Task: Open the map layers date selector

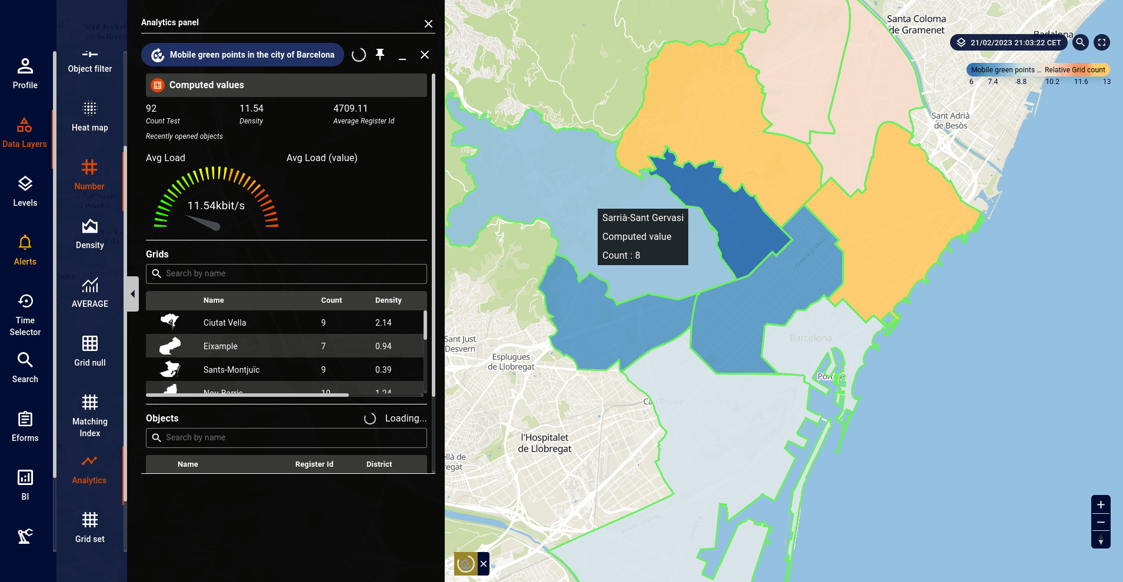Action: point(1009,42)
